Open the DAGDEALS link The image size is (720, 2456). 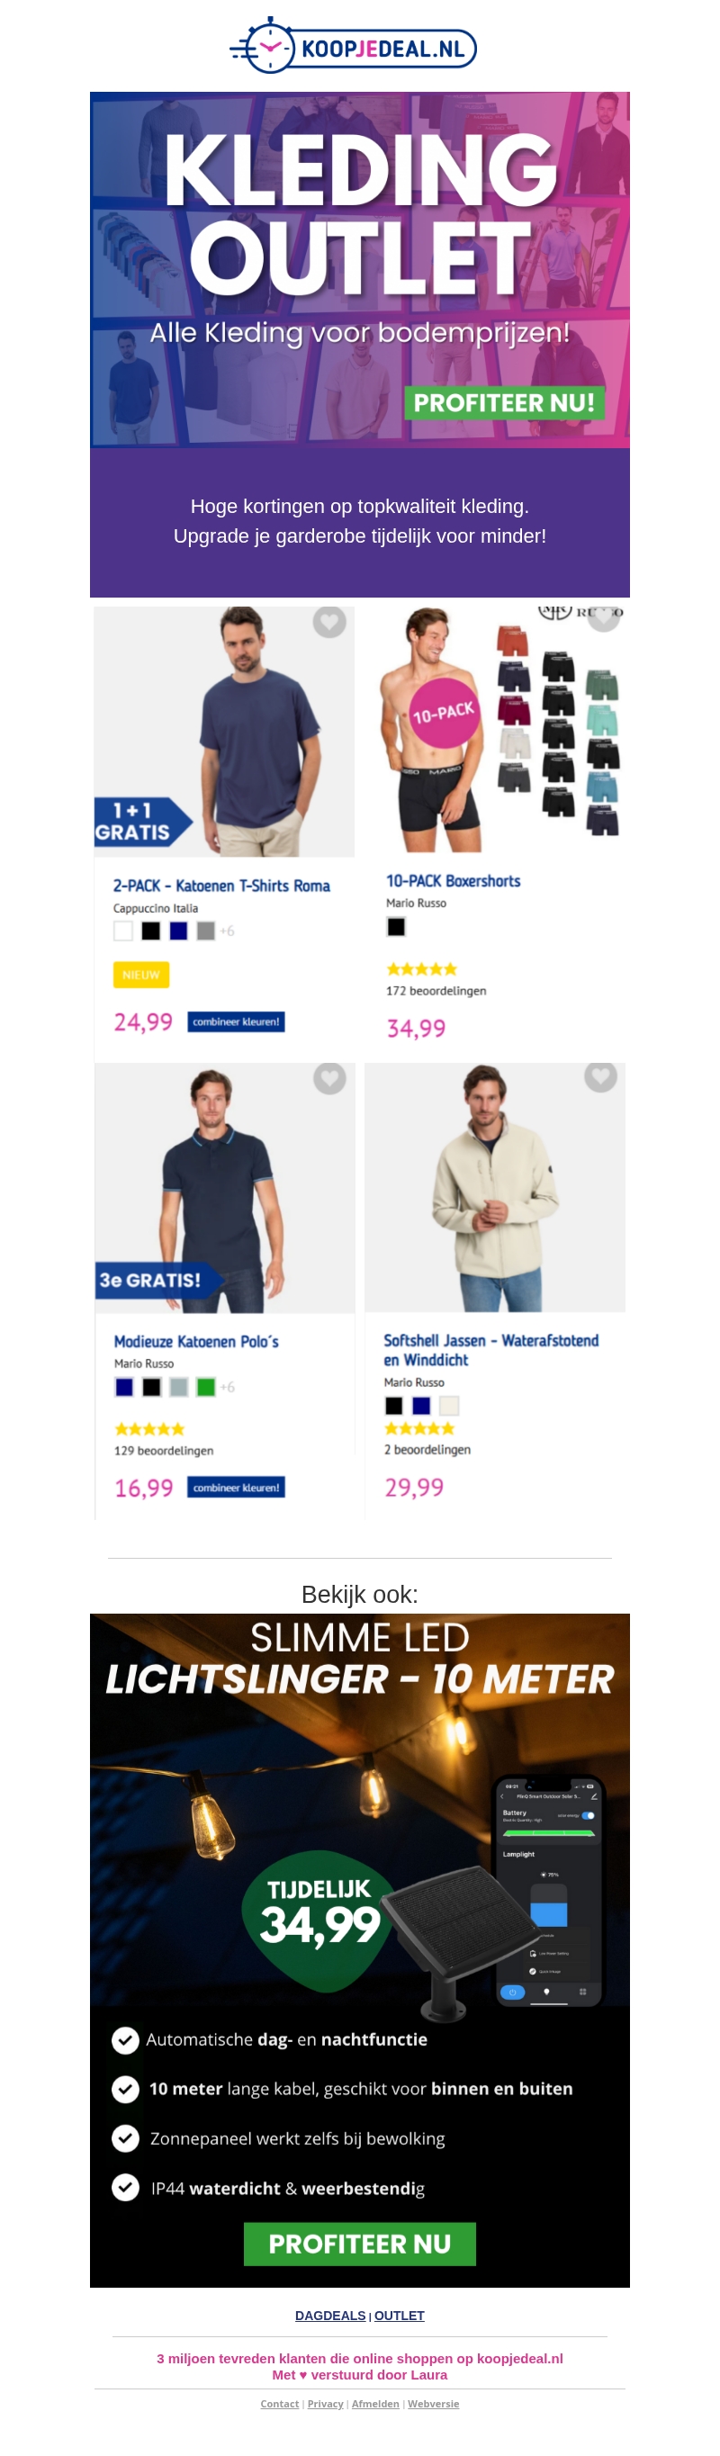(x=330, y=2316)
